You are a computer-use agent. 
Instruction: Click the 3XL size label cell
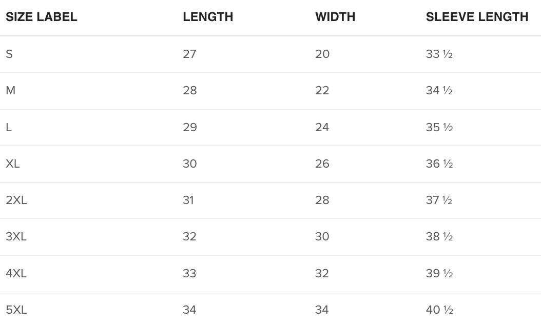click(x=16, y=236)
